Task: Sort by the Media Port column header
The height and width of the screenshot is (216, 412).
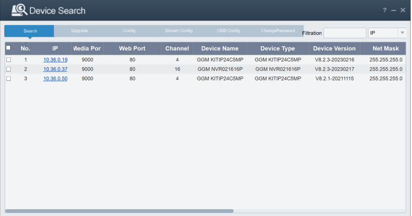Action: pyautogui.click(x=87, y=48)
